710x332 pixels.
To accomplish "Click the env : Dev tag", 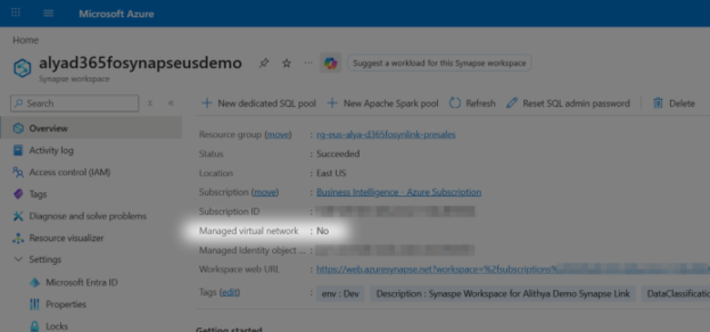I will coord(340,294).
